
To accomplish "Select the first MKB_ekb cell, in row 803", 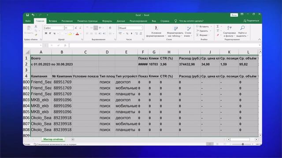I will click(41, 100).
